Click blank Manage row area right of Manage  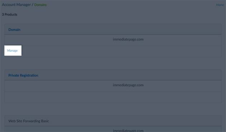pos(121,51)
